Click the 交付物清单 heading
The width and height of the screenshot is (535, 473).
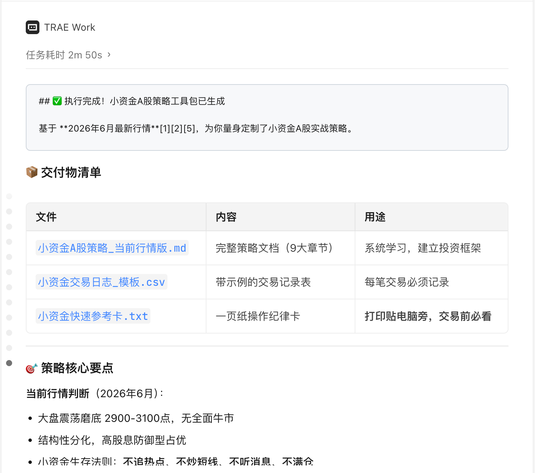coord(71,172)
